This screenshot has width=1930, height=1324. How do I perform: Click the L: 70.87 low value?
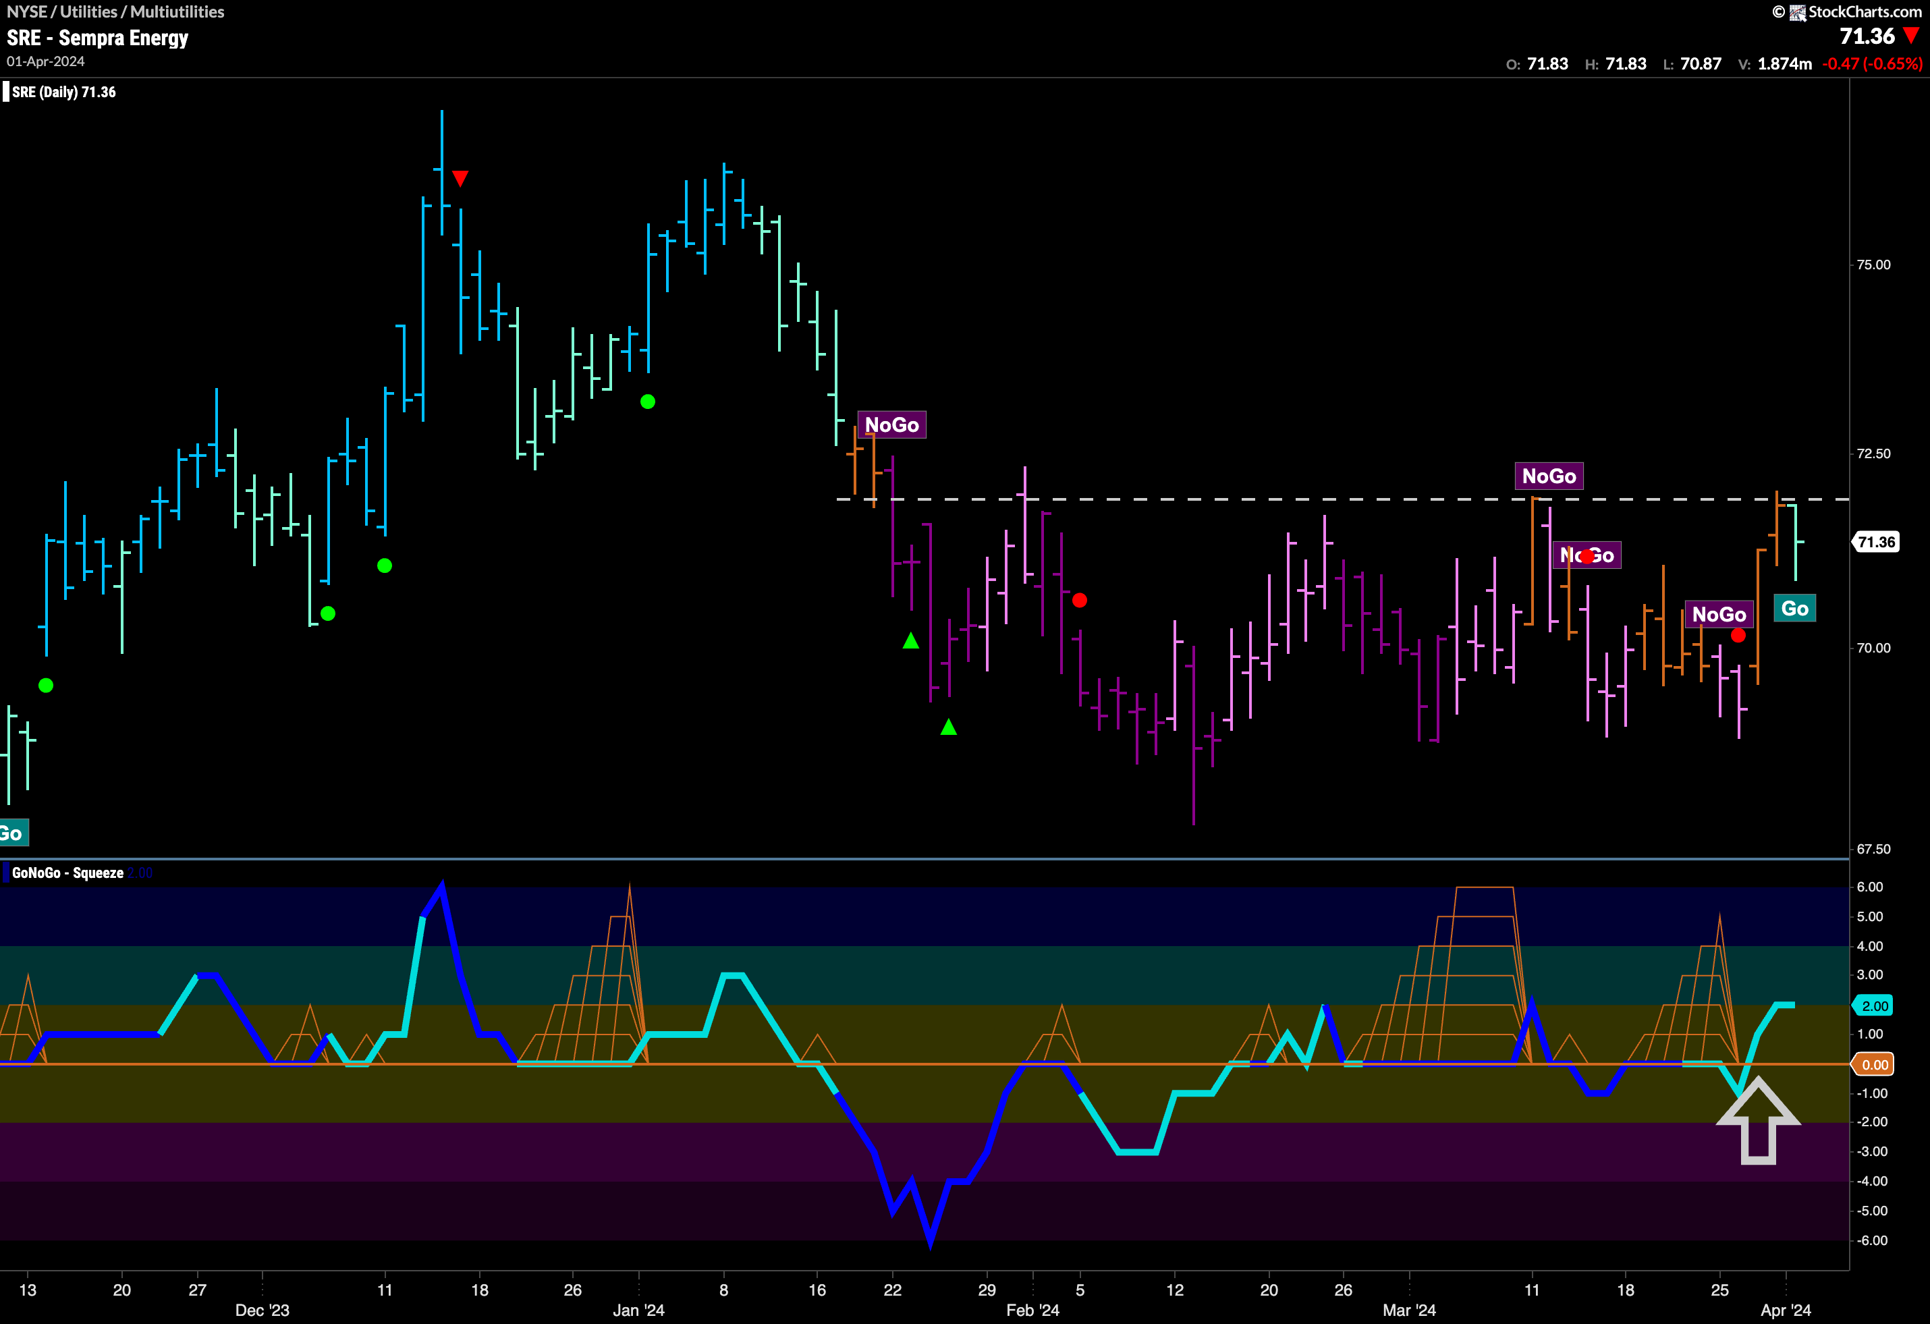click(x=1692, y=64)
